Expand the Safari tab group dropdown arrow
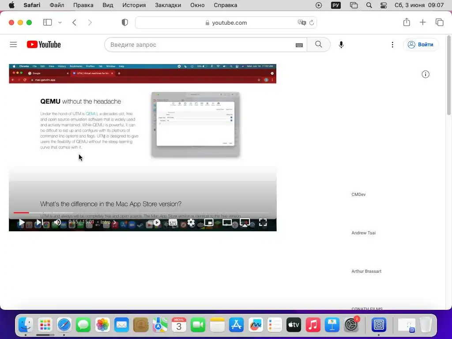Image resolution: width=452 pixels, height=339 pixels. coord(60,22)
